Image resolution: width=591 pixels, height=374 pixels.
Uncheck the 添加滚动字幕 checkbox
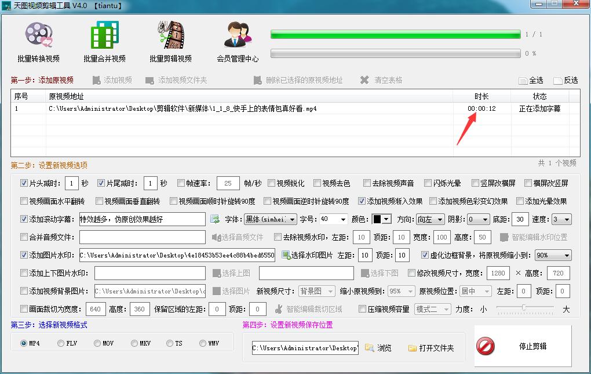pos(24,219)
